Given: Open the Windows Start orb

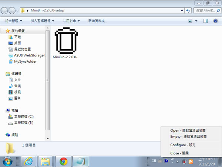Looking at the screenshot, I should [7, 161].
